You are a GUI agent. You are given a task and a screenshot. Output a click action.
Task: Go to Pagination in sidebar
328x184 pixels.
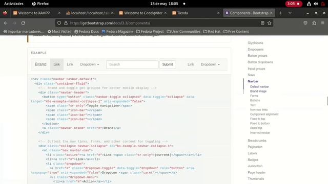(255, 147)
